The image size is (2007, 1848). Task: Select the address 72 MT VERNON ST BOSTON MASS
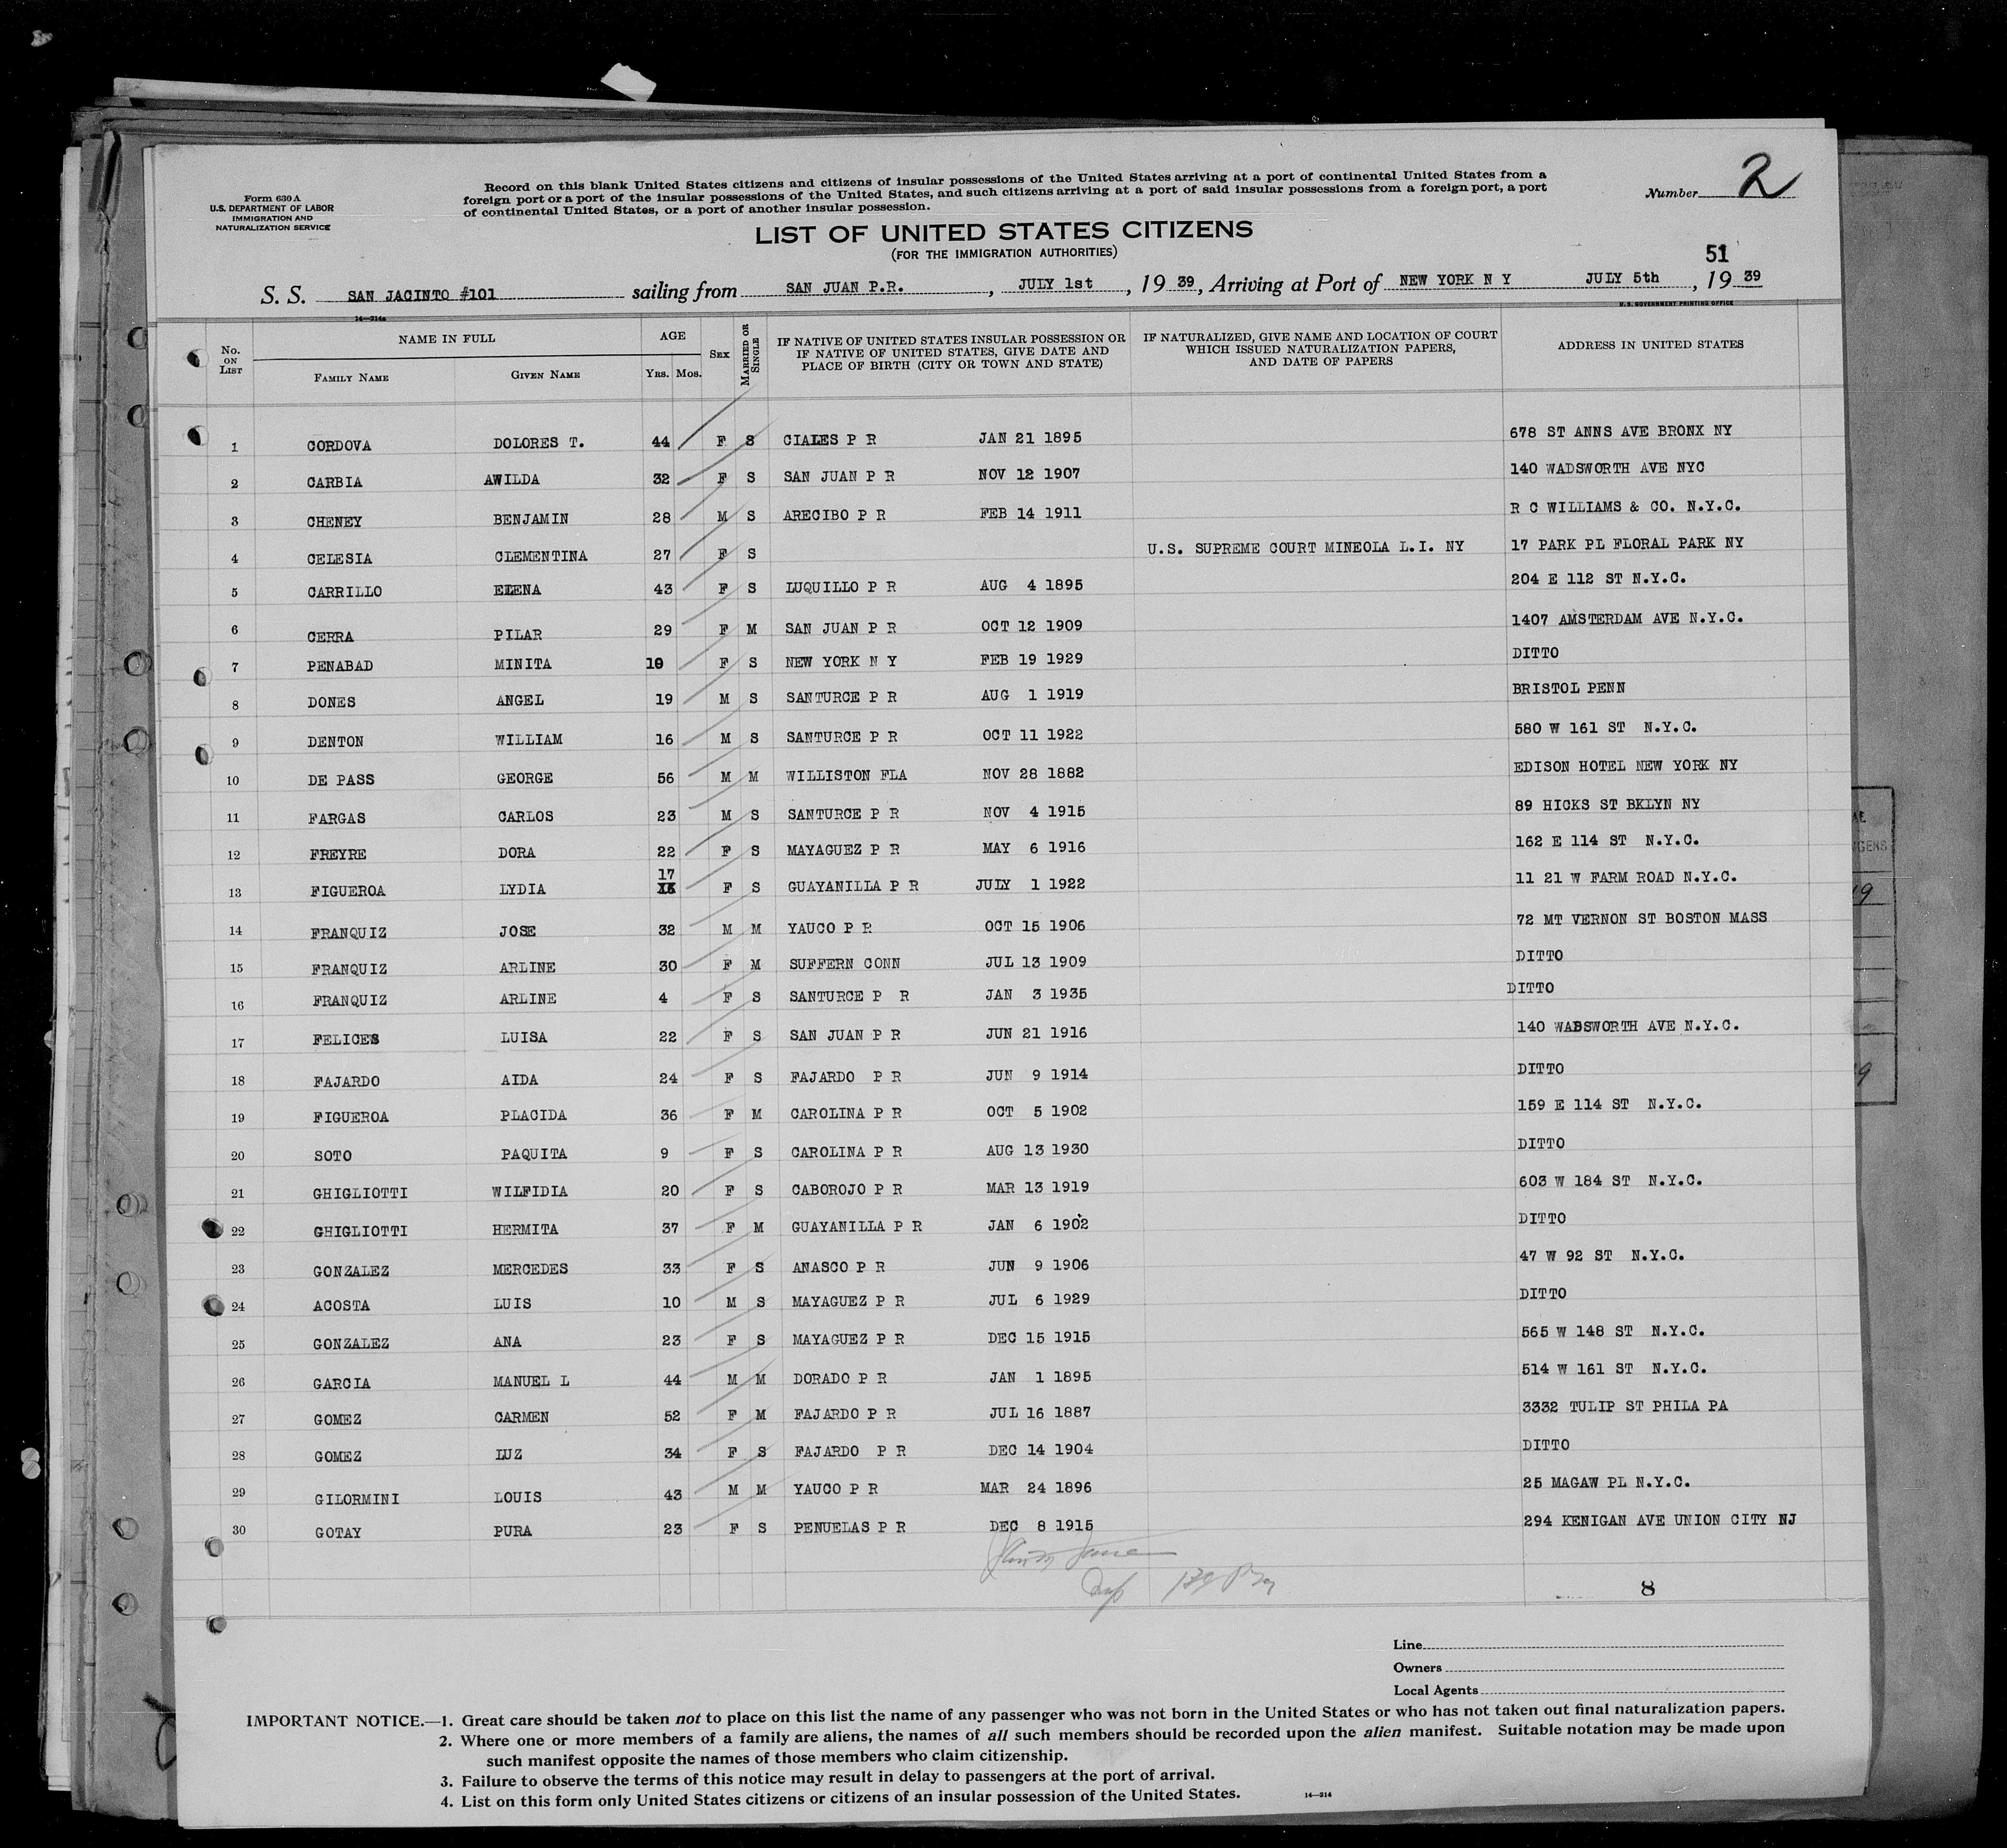tap(1640, 917)
